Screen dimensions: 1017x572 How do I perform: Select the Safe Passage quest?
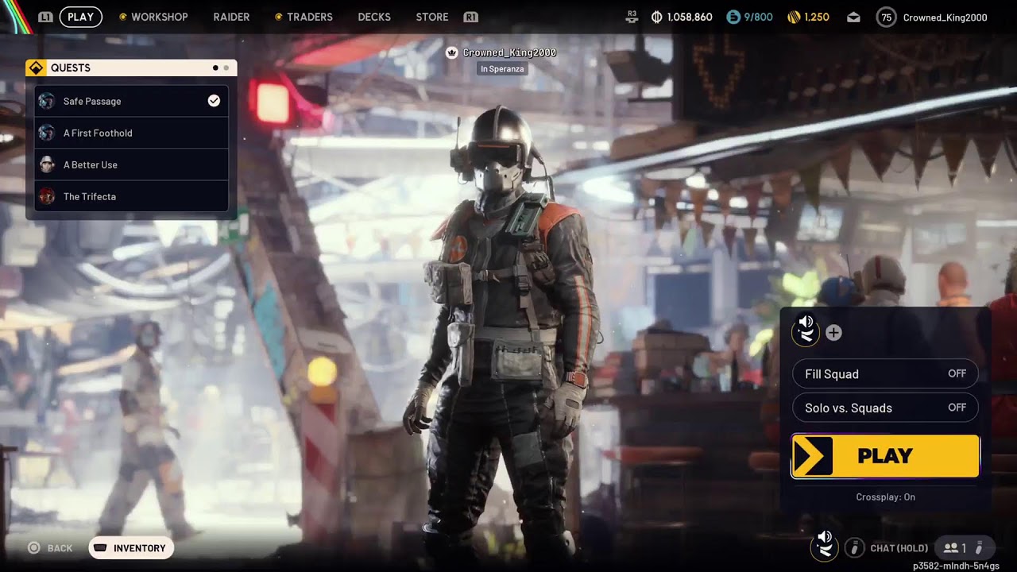click(131, 101)
